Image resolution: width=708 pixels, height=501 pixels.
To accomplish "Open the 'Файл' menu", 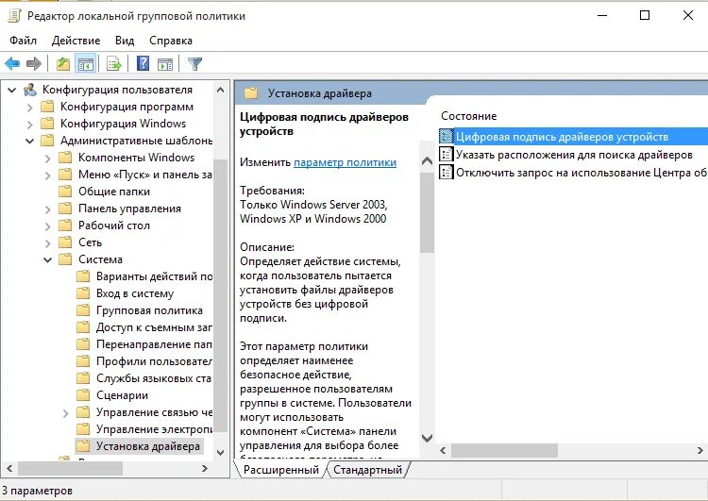I will coord(23,41).
